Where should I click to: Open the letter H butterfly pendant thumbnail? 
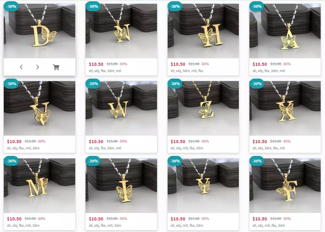click(x=203, y=31)
